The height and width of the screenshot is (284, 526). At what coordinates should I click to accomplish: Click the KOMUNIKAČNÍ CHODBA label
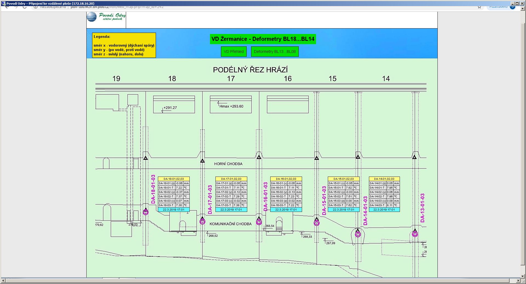pyautogui.click(x=231, y=224)
